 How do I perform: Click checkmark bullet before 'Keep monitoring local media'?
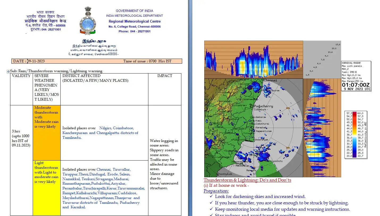pos(211,209)
